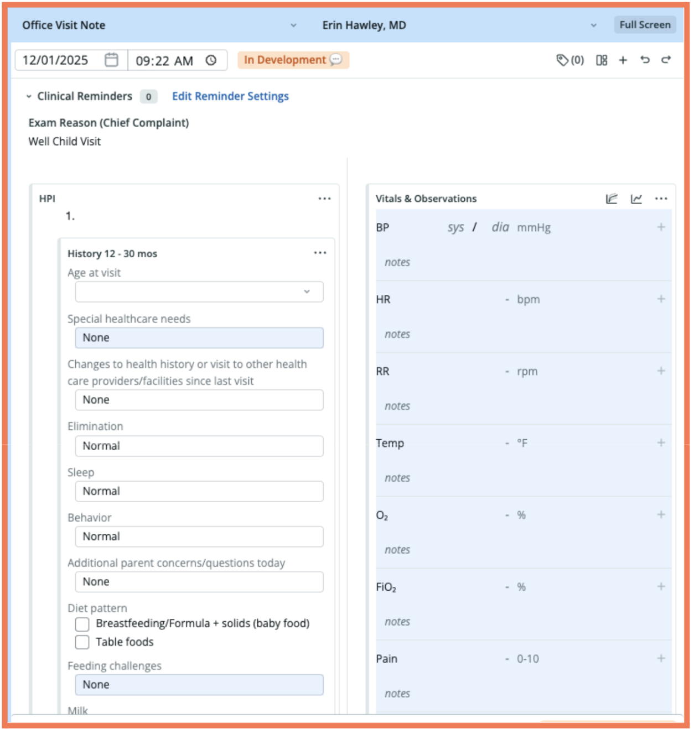This screenshot has height=729, width=694.
Task: Open the HPI section more options menu
Action: 324,199
